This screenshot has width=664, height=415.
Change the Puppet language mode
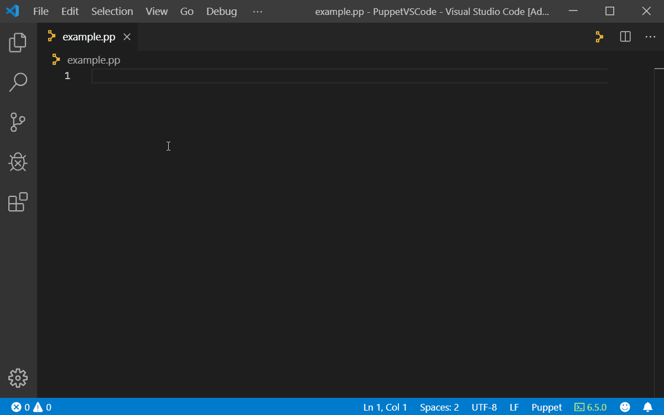[547, 407]
